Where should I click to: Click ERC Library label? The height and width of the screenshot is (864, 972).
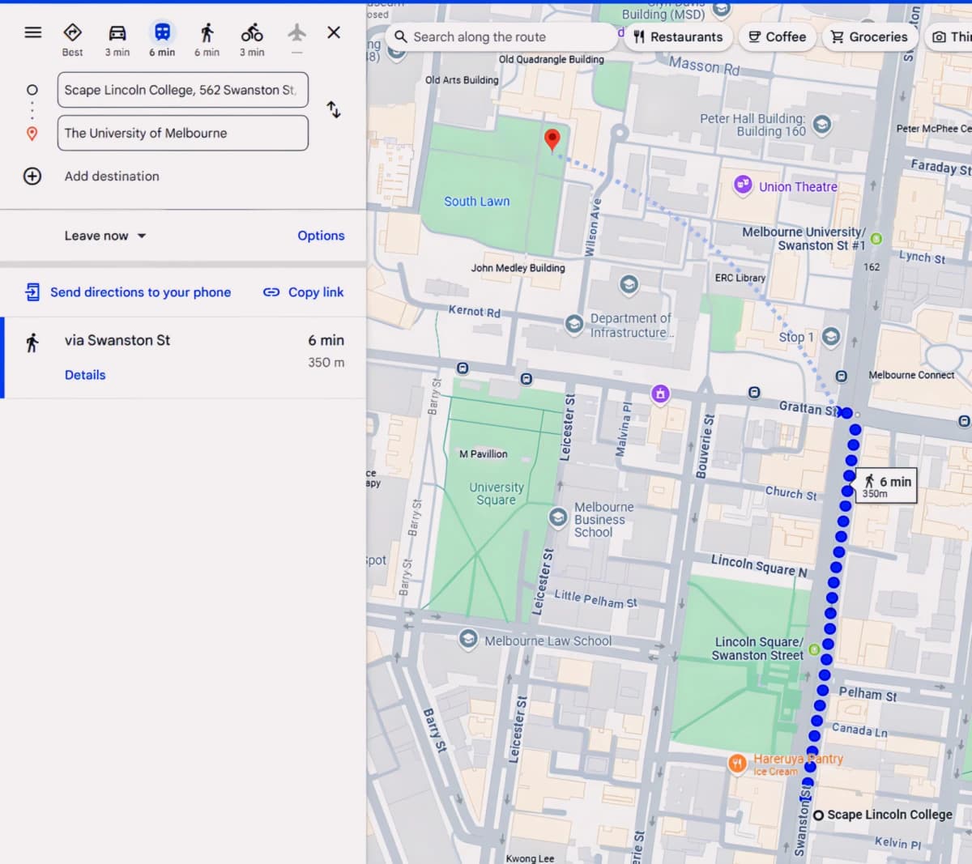tap(740, 278)
